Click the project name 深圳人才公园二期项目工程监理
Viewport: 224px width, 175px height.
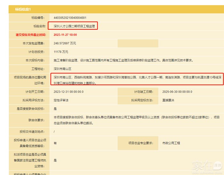coord(74,26)
